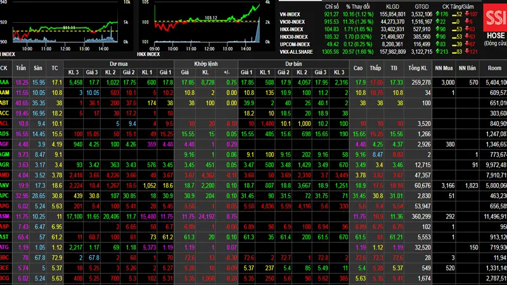
Task: Click APG sell volume 4,836
Action: [x=267, y=206]
